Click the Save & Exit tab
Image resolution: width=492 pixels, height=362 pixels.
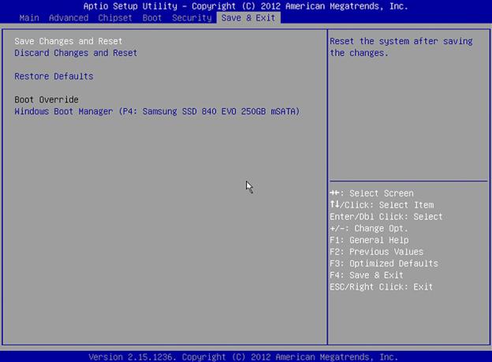[x=248, y=18]
